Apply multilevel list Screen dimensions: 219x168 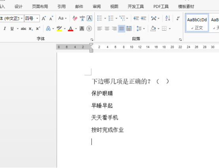coord(122,18)
